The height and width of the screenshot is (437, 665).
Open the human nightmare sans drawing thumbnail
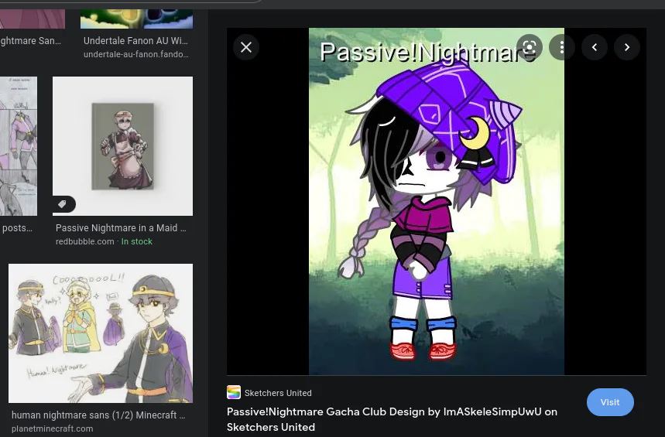(101, 333)
